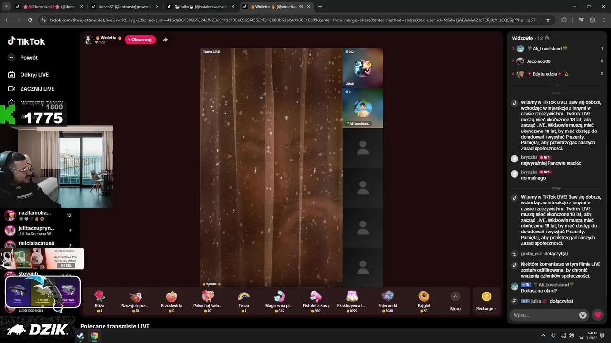Send a heart like
Screen dimensions: 611x343
598,315
